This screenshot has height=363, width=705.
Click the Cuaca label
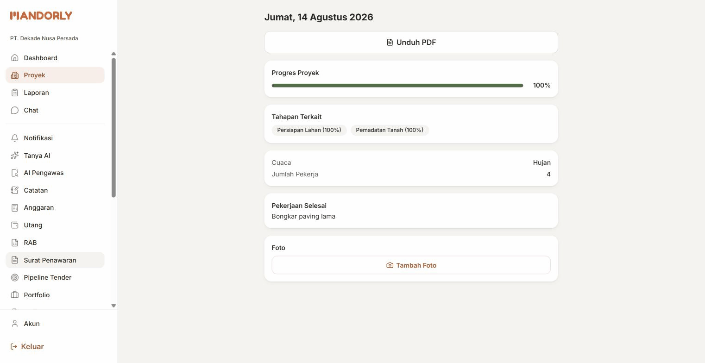(281, 163)
